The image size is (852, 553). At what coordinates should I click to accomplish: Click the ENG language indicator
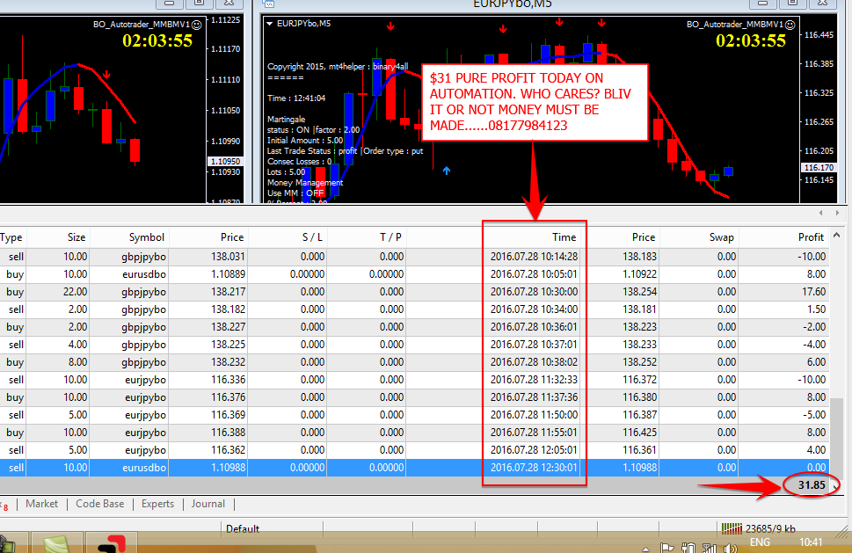tap(760, 542)
